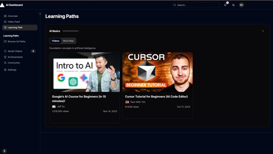This screenshot has height=154, width=273.
Task: Open the notifications bell
Action: click(225, 5)
